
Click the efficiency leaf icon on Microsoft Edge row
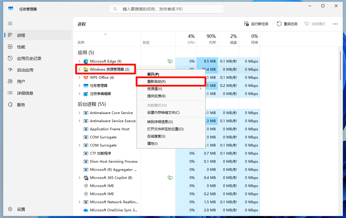(x=170, y=61)
